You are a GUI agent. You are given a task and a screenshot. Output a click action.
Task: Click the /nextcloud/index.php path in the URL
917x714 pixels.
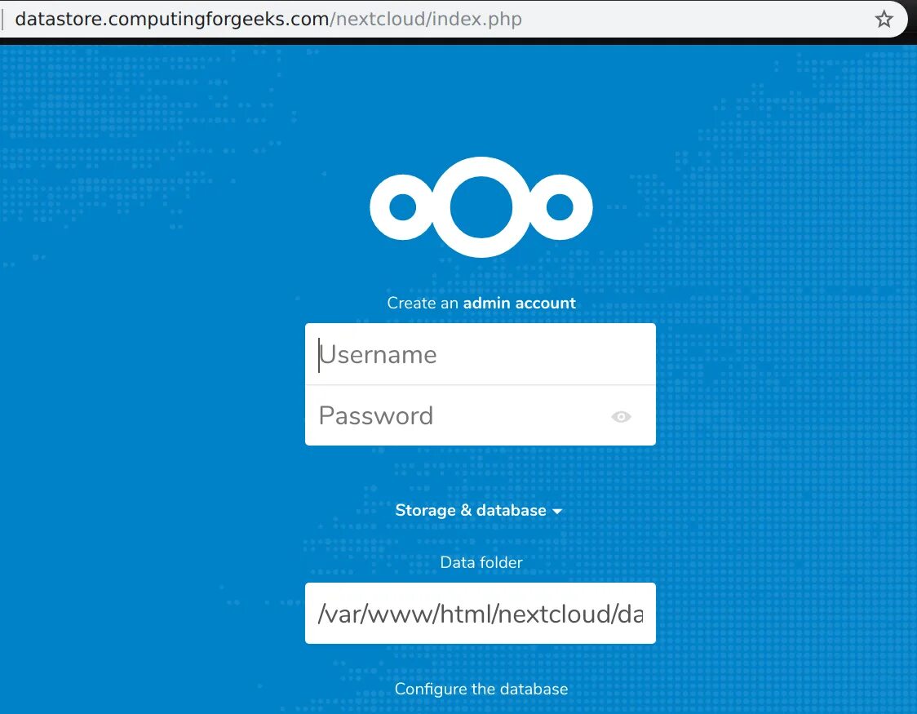tap(426, 20)
